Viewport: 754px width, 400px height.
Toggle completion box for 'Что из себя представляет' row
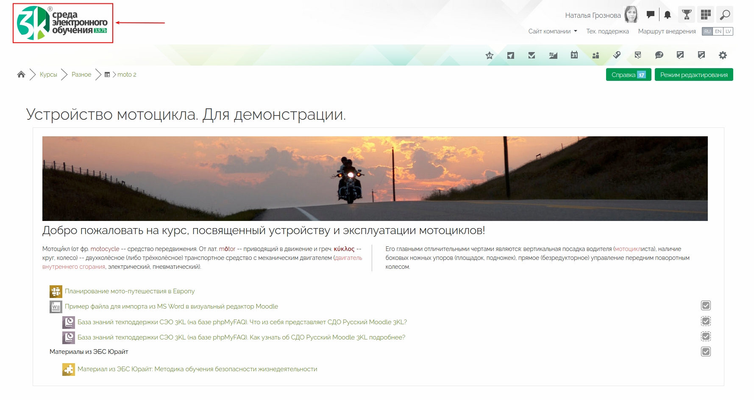(706, 321)
